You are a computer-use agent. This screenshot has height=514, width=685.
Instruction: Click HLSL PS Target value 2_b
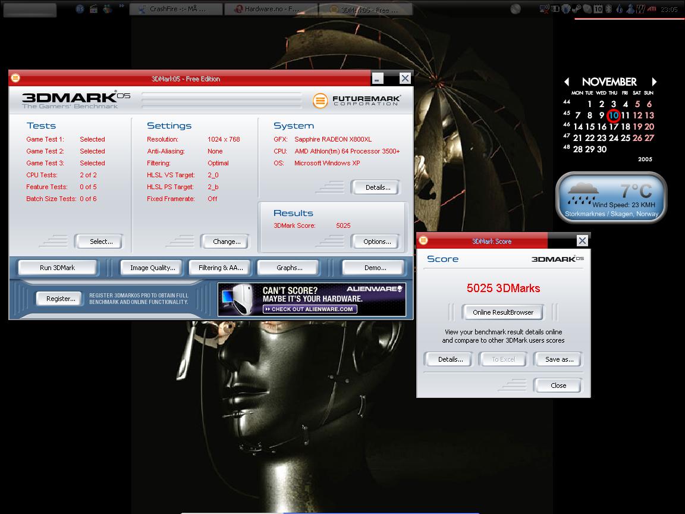(x=213, y=187)
